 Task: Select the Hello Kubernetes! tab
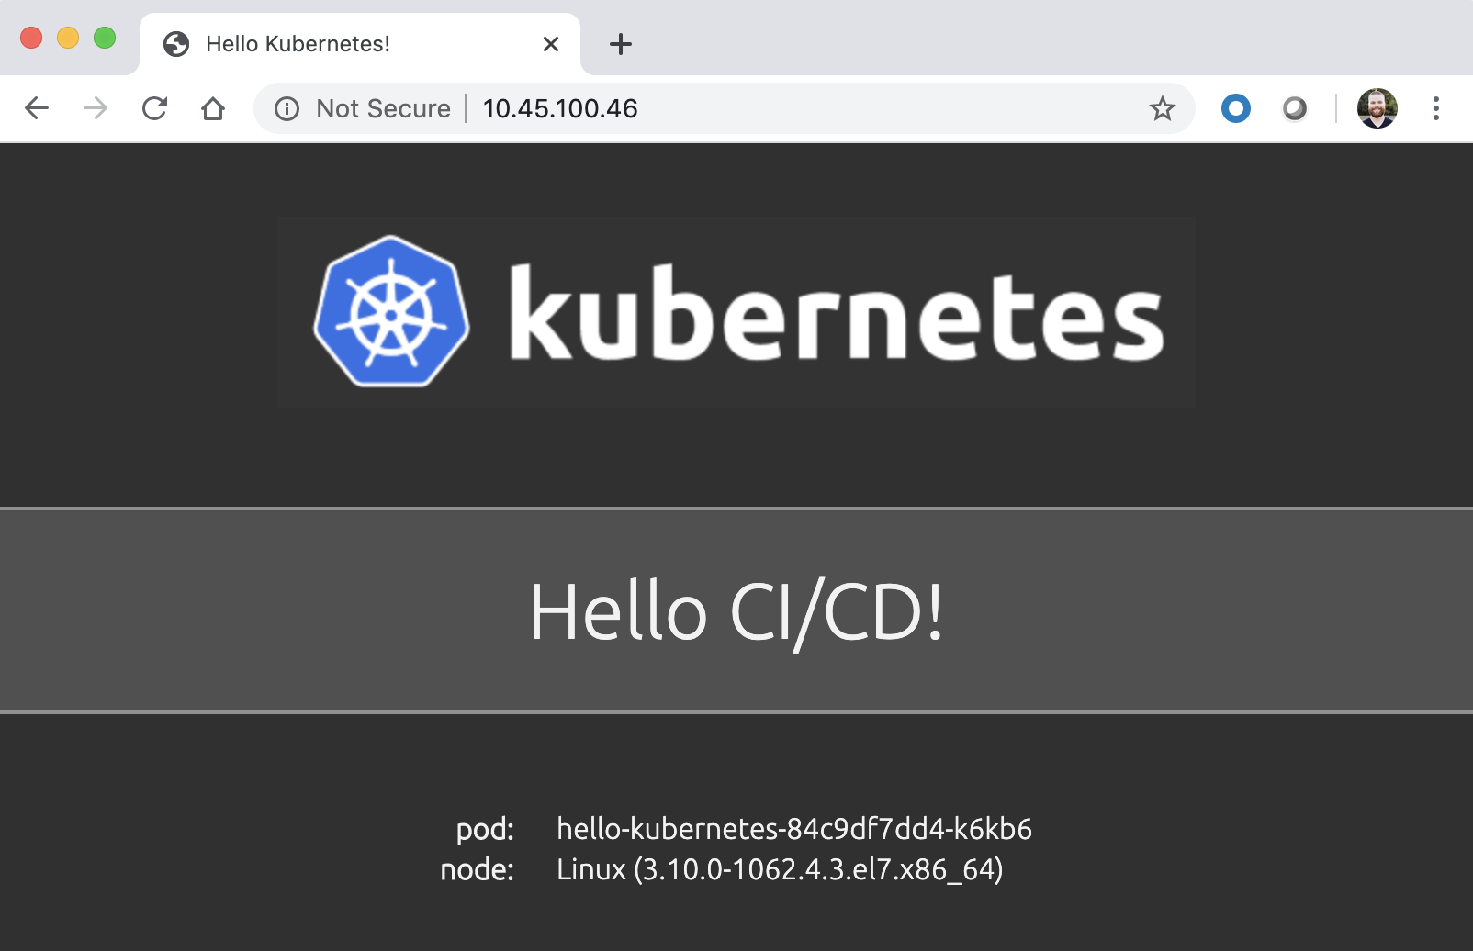click(x=360, y=44)
